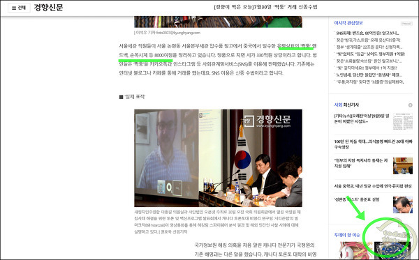The width and height of the screenshot is (419, 260).
Task: Click the underlined 유명상표의 '짝퉁' text
Action: (295, 46)
